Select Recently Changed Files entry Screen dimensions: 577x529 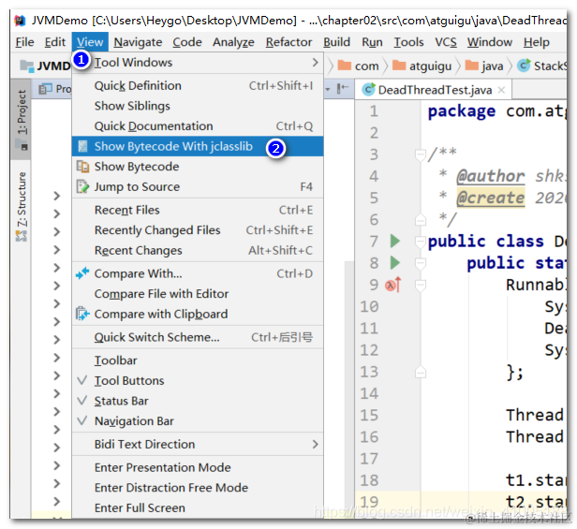pyautogui.click(x=198, y=230)
